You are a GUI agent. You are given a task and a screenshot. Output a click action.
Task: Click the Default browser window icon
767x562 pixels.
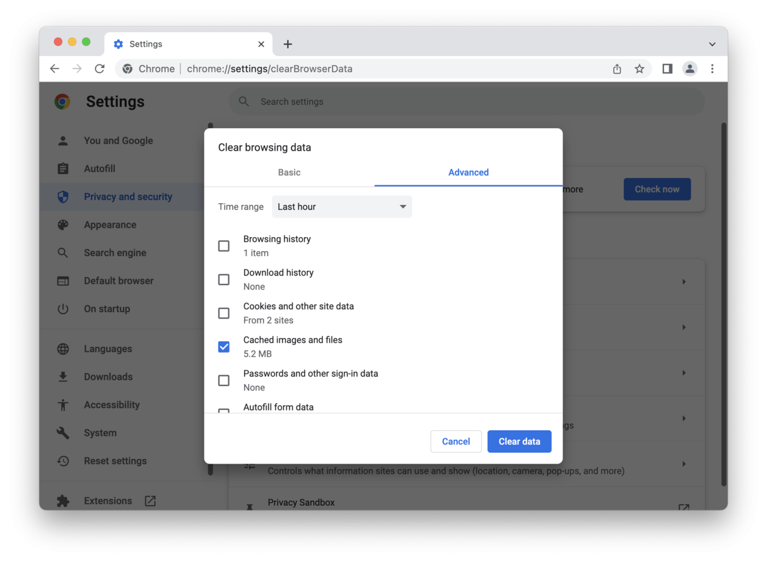click(x=63, y=281)
